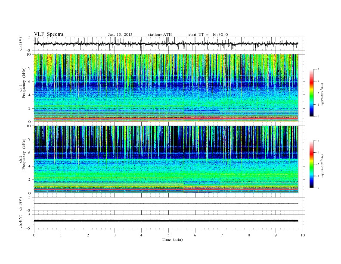
Task: Select the ch.1 "Frequency (kHz)" axis title
Action: pos(24,83)
